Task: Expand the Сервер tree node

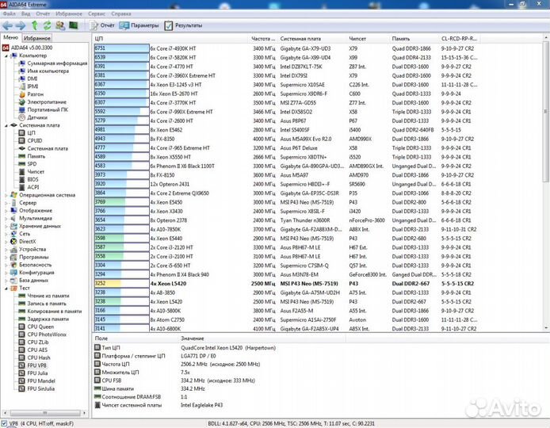Action: 6,203
